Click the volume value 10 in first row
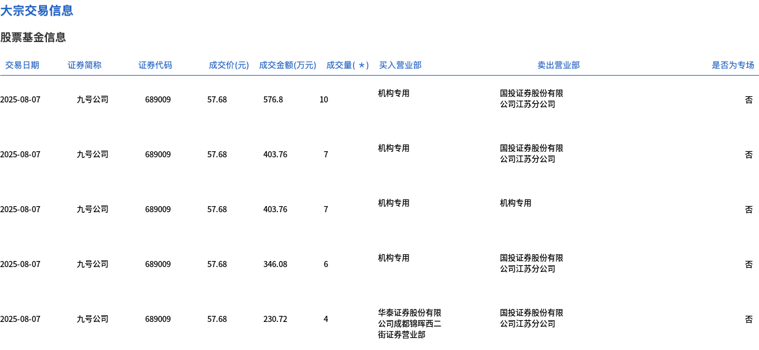759x350 pixels. point(324,99)
